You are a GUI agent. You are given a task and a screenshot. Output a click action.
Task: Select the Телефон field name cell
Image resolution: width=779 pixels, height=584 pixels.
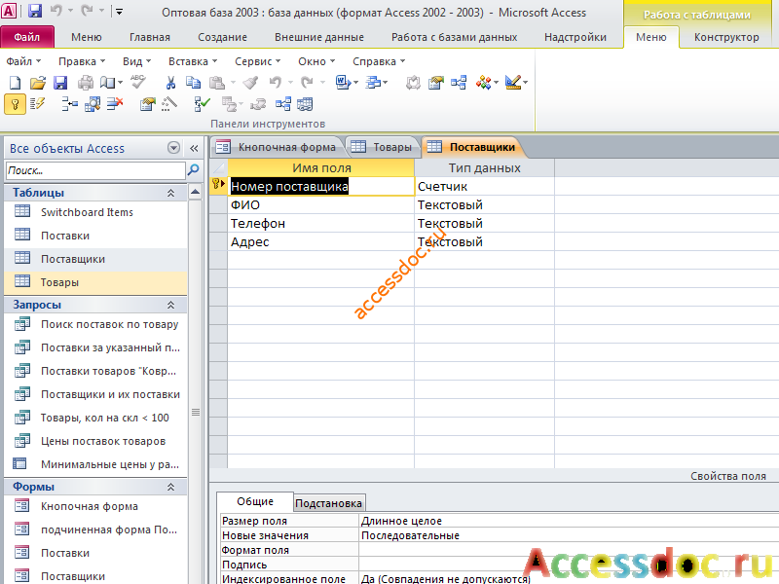(x=321, y=224)
